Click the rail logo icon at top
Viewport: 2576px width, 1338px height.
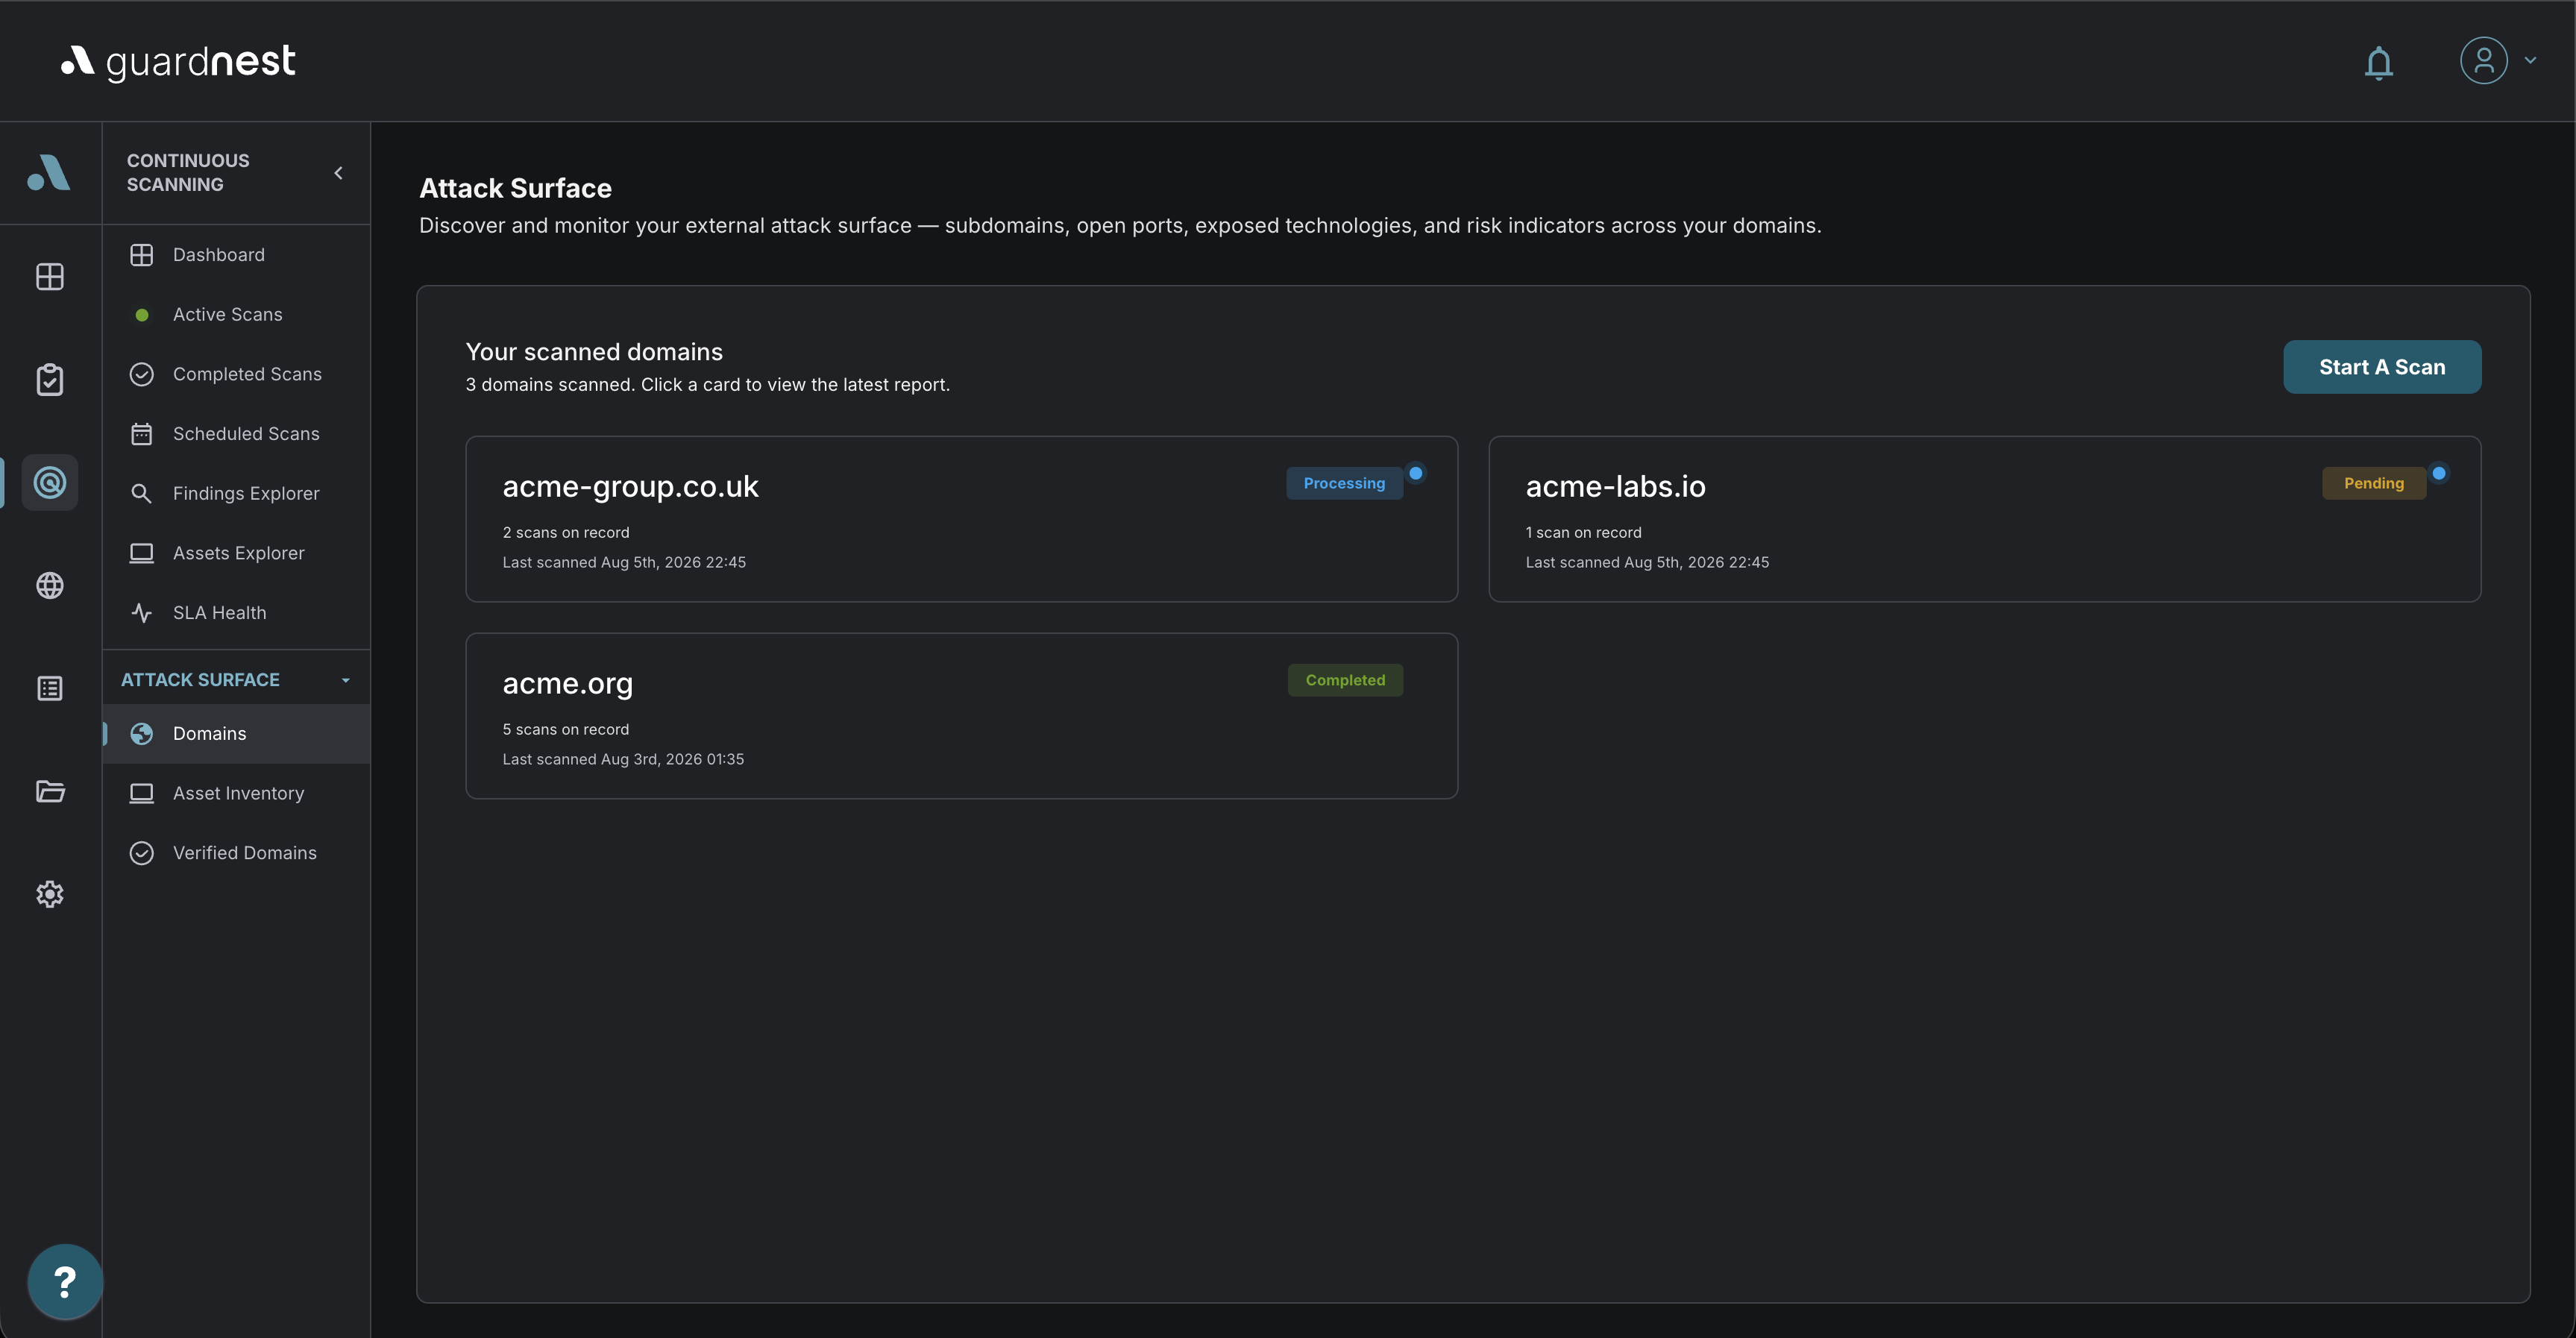[x=49, y=172]
